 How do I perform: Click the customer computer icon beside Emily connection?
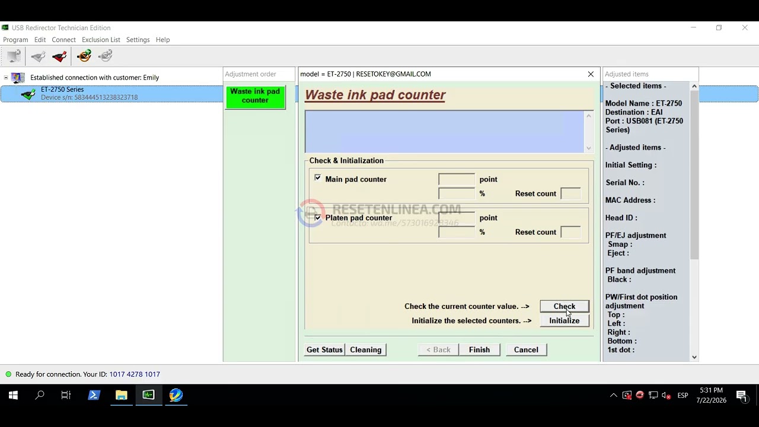click(x=18, y=78)
